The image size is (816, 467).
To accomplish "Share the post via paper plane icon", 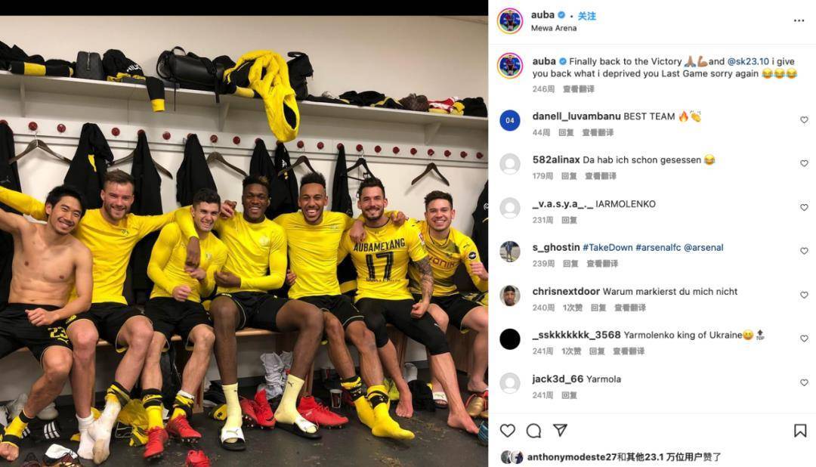I will [x=560, y=430].
